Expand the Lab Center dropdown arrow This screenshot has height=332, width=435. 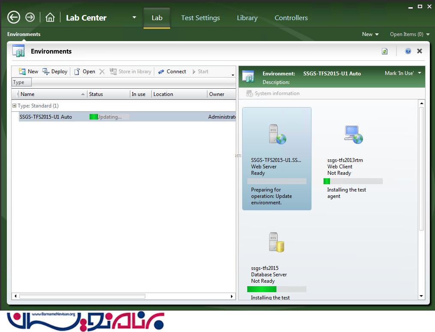pyautogui.click(x=134, y=18)
